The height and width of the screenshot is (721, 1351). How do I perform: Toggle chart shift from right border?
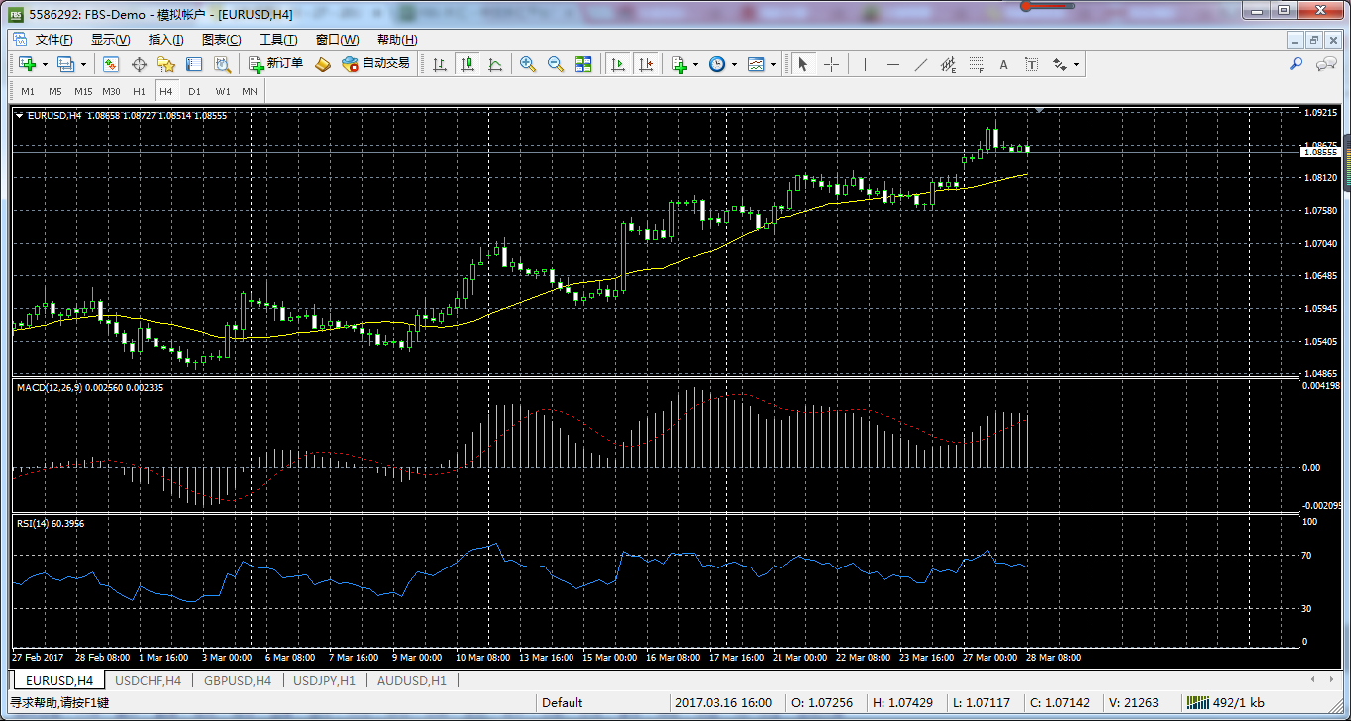pos(646,64)
